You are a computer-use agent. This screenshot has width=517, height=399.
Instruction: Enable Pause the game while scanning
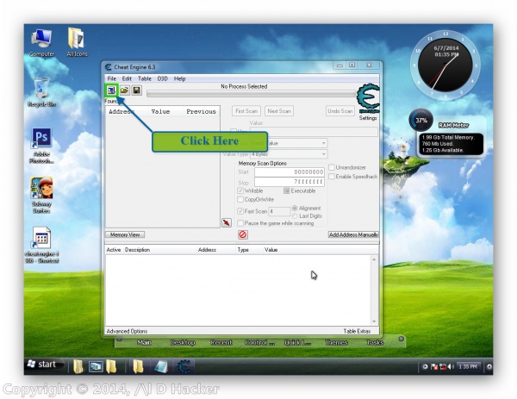tap(240, 223)
